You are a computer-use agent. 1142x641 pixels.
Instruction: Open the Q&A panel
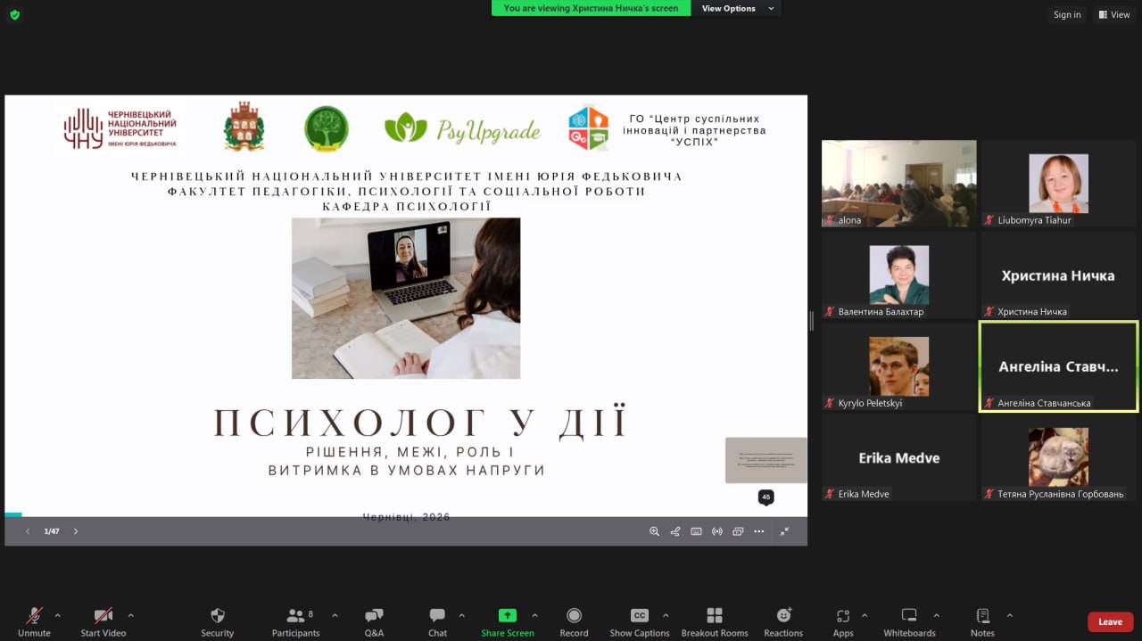374,621
